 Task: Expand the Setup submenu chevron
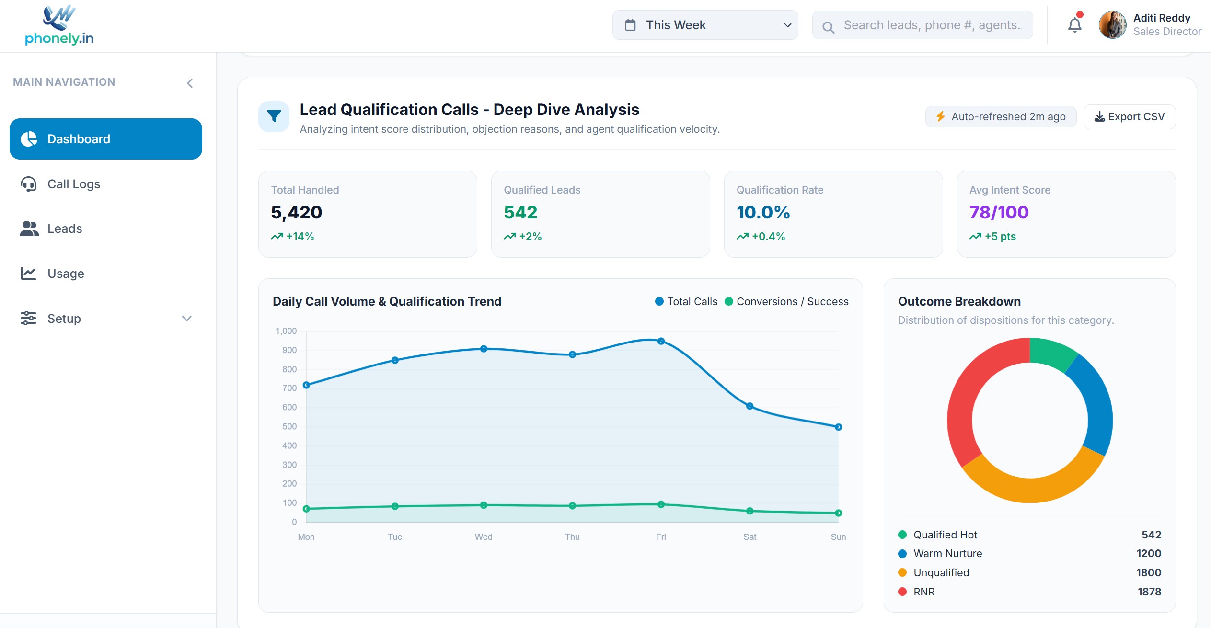[187, 319]
